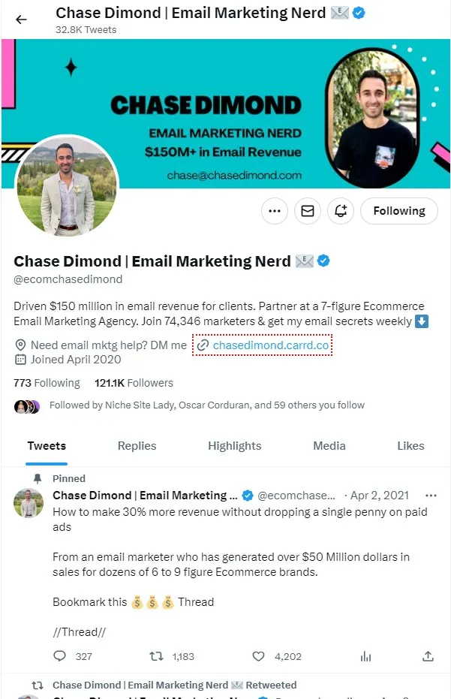View the 121.1K Followers list

(x=134, y=383)
